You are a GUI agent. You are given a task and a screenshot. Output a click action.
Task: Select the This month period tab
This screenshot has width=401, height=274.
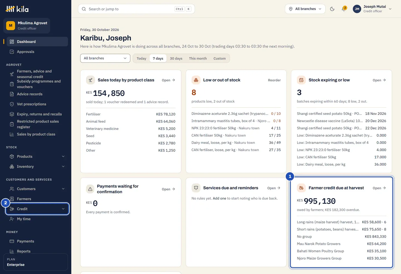198,58
